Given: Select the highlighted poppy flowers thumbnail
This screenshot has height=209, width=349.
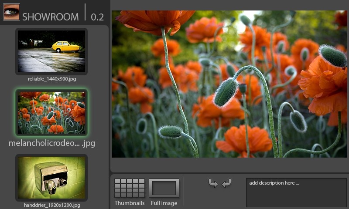Looking at the screenshot, I should [51, 113].
